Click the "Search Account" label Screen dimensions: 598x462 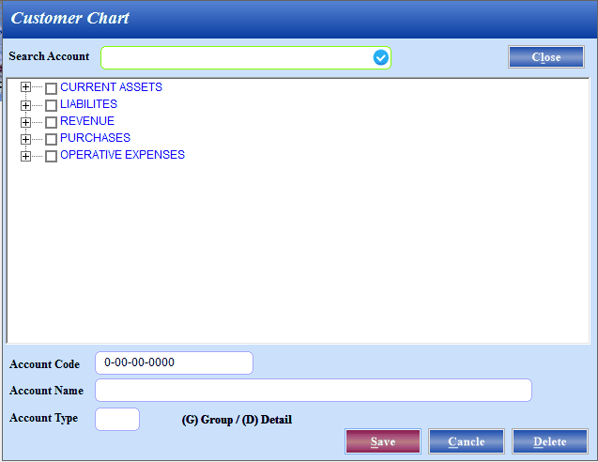tap(49, 56)
